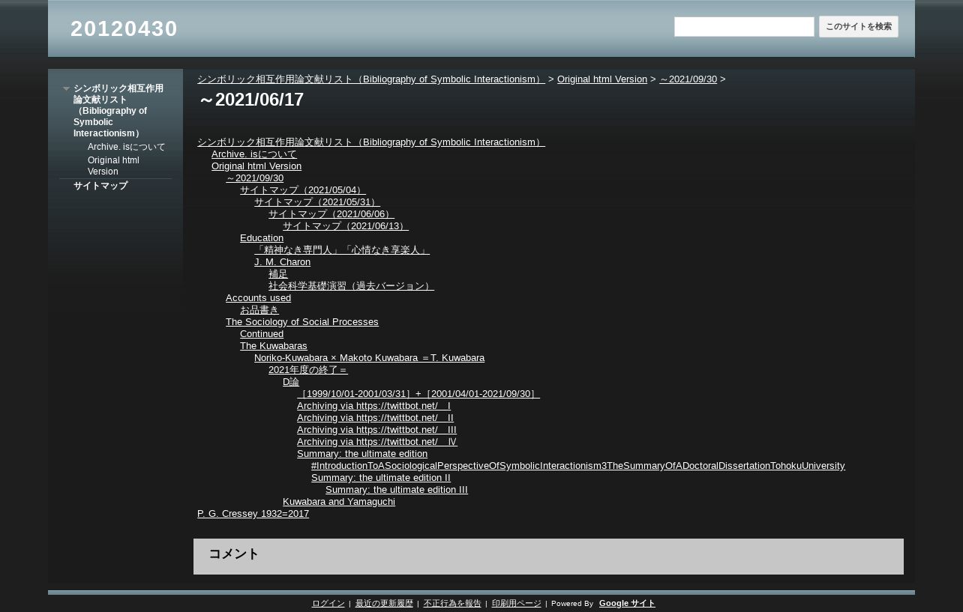Open 最近の更新履歴 footer link
This screenshot has height=612, width=963.
384,604
